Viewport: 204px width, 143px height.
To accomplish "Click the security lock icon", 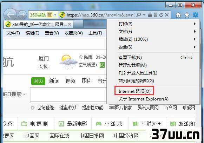I will (150, 15).
